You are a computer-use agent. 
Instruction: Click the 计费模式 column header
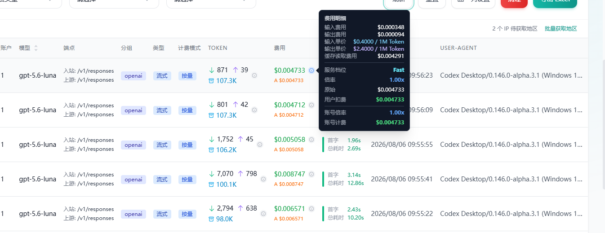[189, 48]
